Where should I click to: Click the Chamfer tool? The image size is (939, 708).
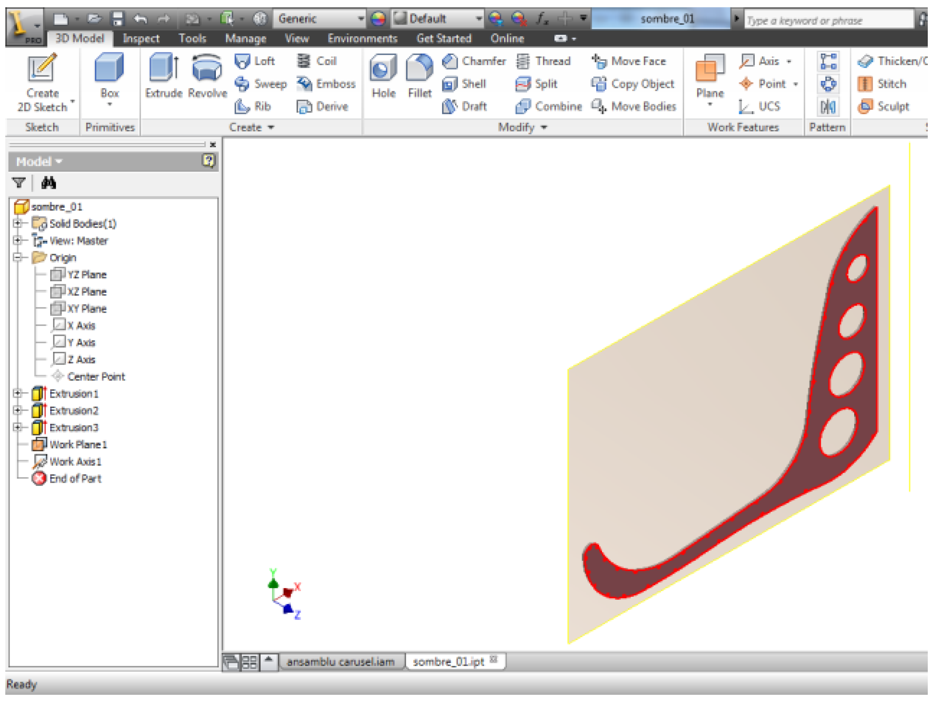474,61
